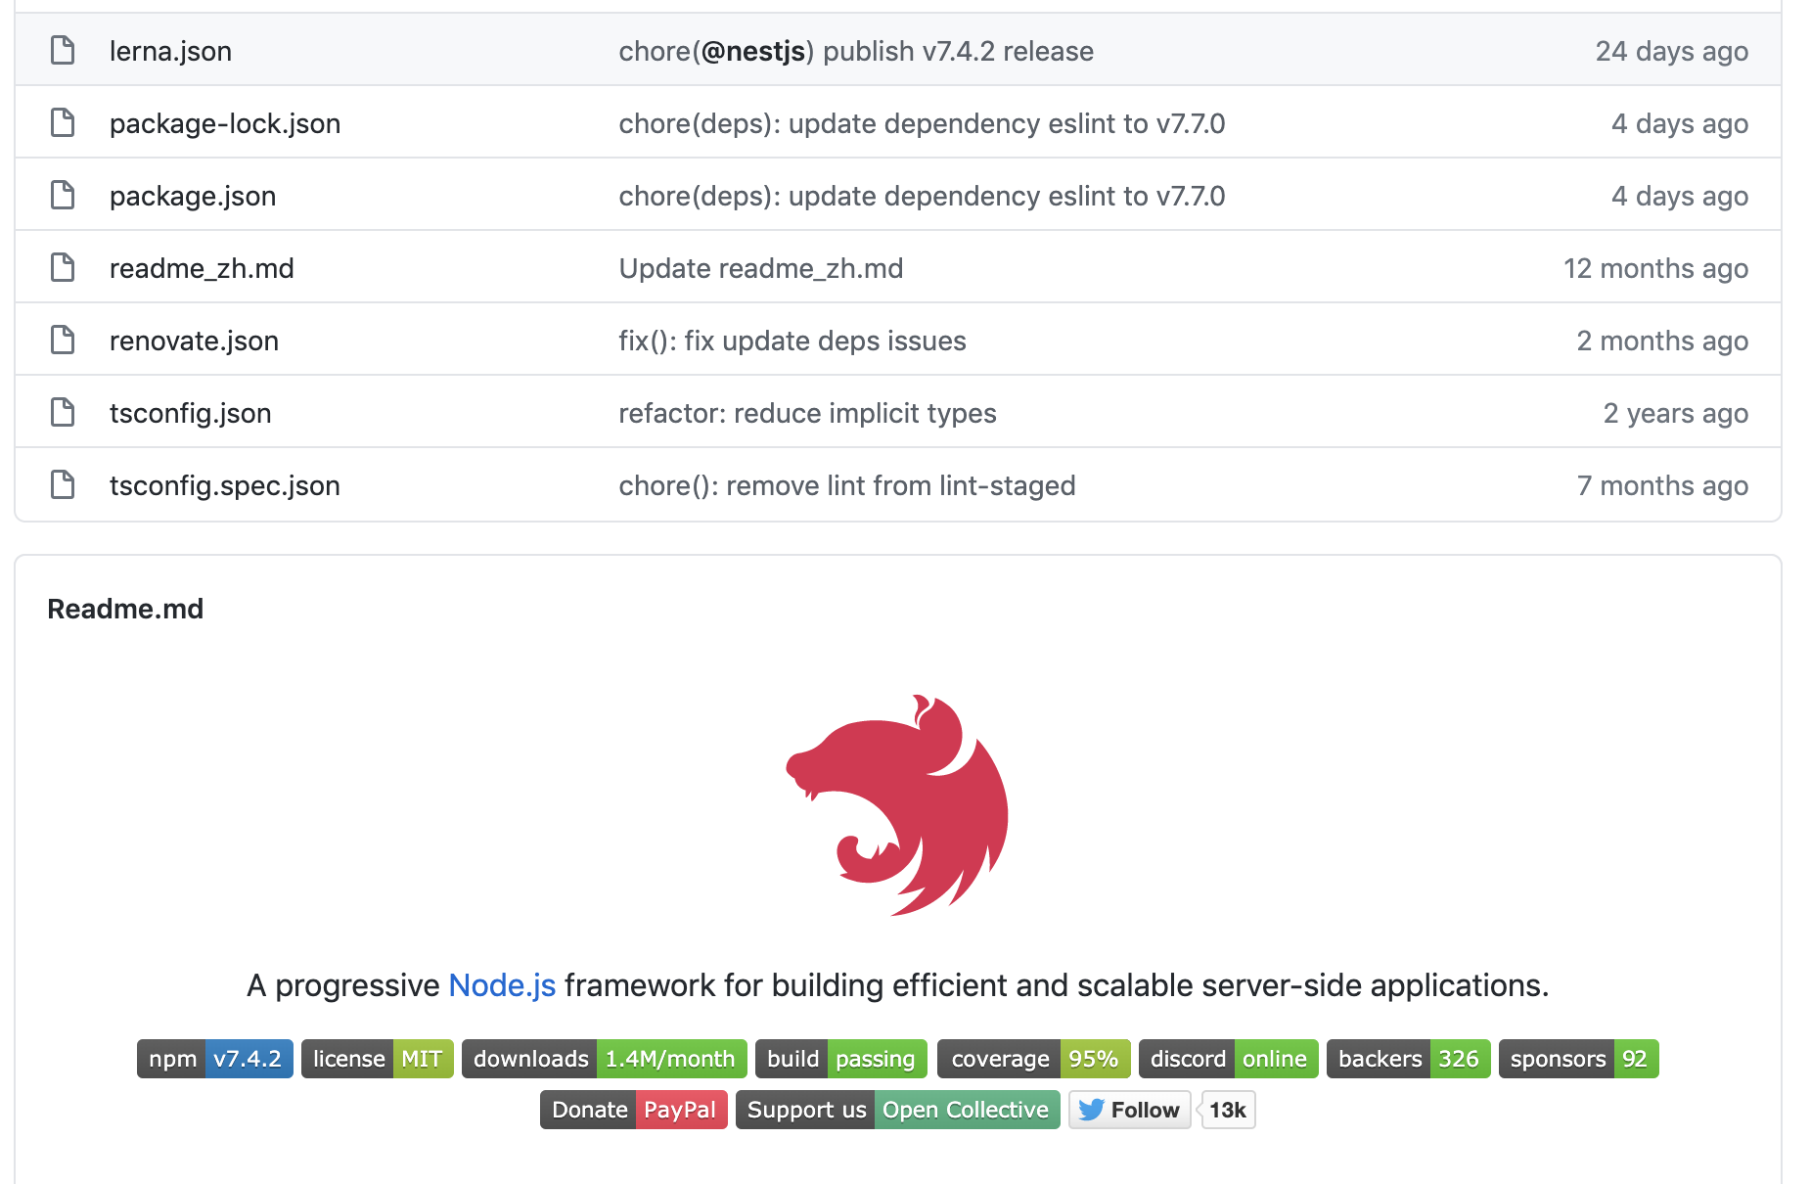Click the red NestJS logo image

[897, 805]
